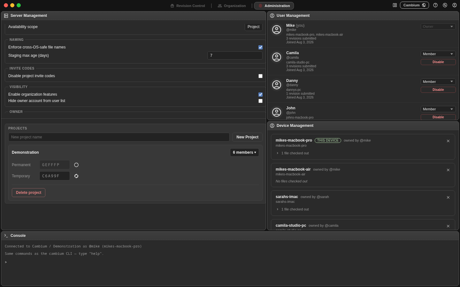This screenshot has width=460, height=287.
Task: Expand sarahs-imac checked out files
Action: click(277, 209)
